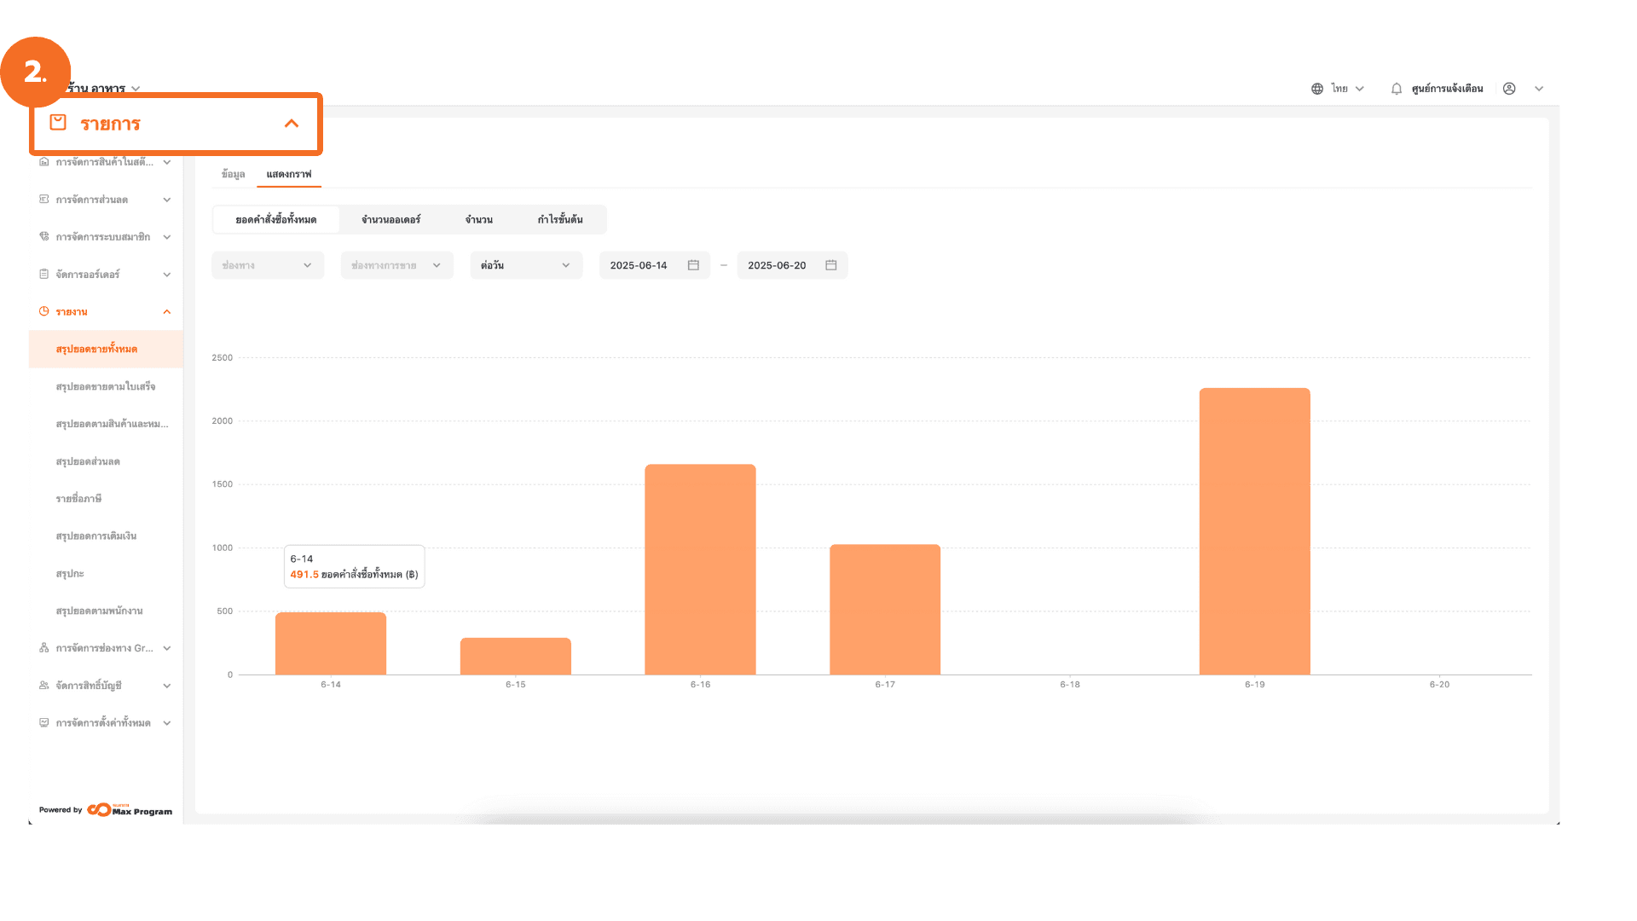1637x921 pixels.
Task: Click the notification bell icon
Action: 1396,89
